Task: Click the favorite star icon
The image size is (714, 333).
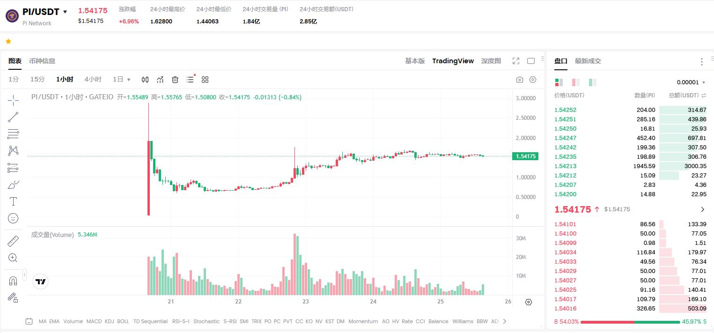Action: click(8, 41)
